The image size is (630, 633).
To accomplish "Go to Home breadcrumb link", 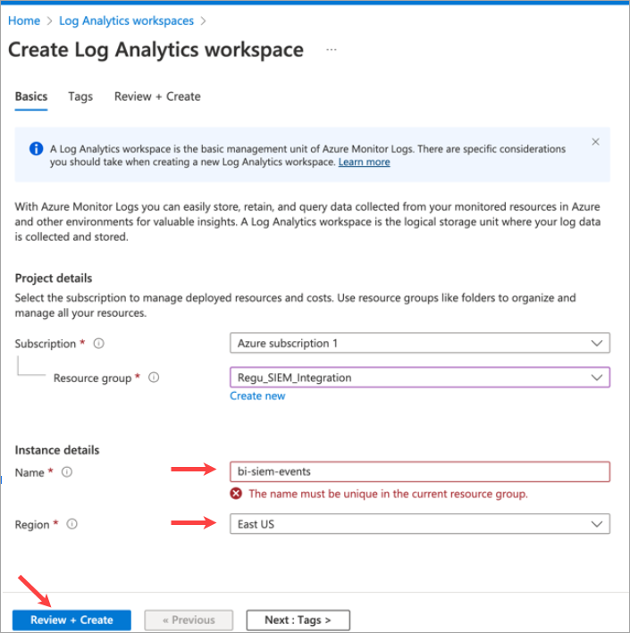I will click(24, 21).
